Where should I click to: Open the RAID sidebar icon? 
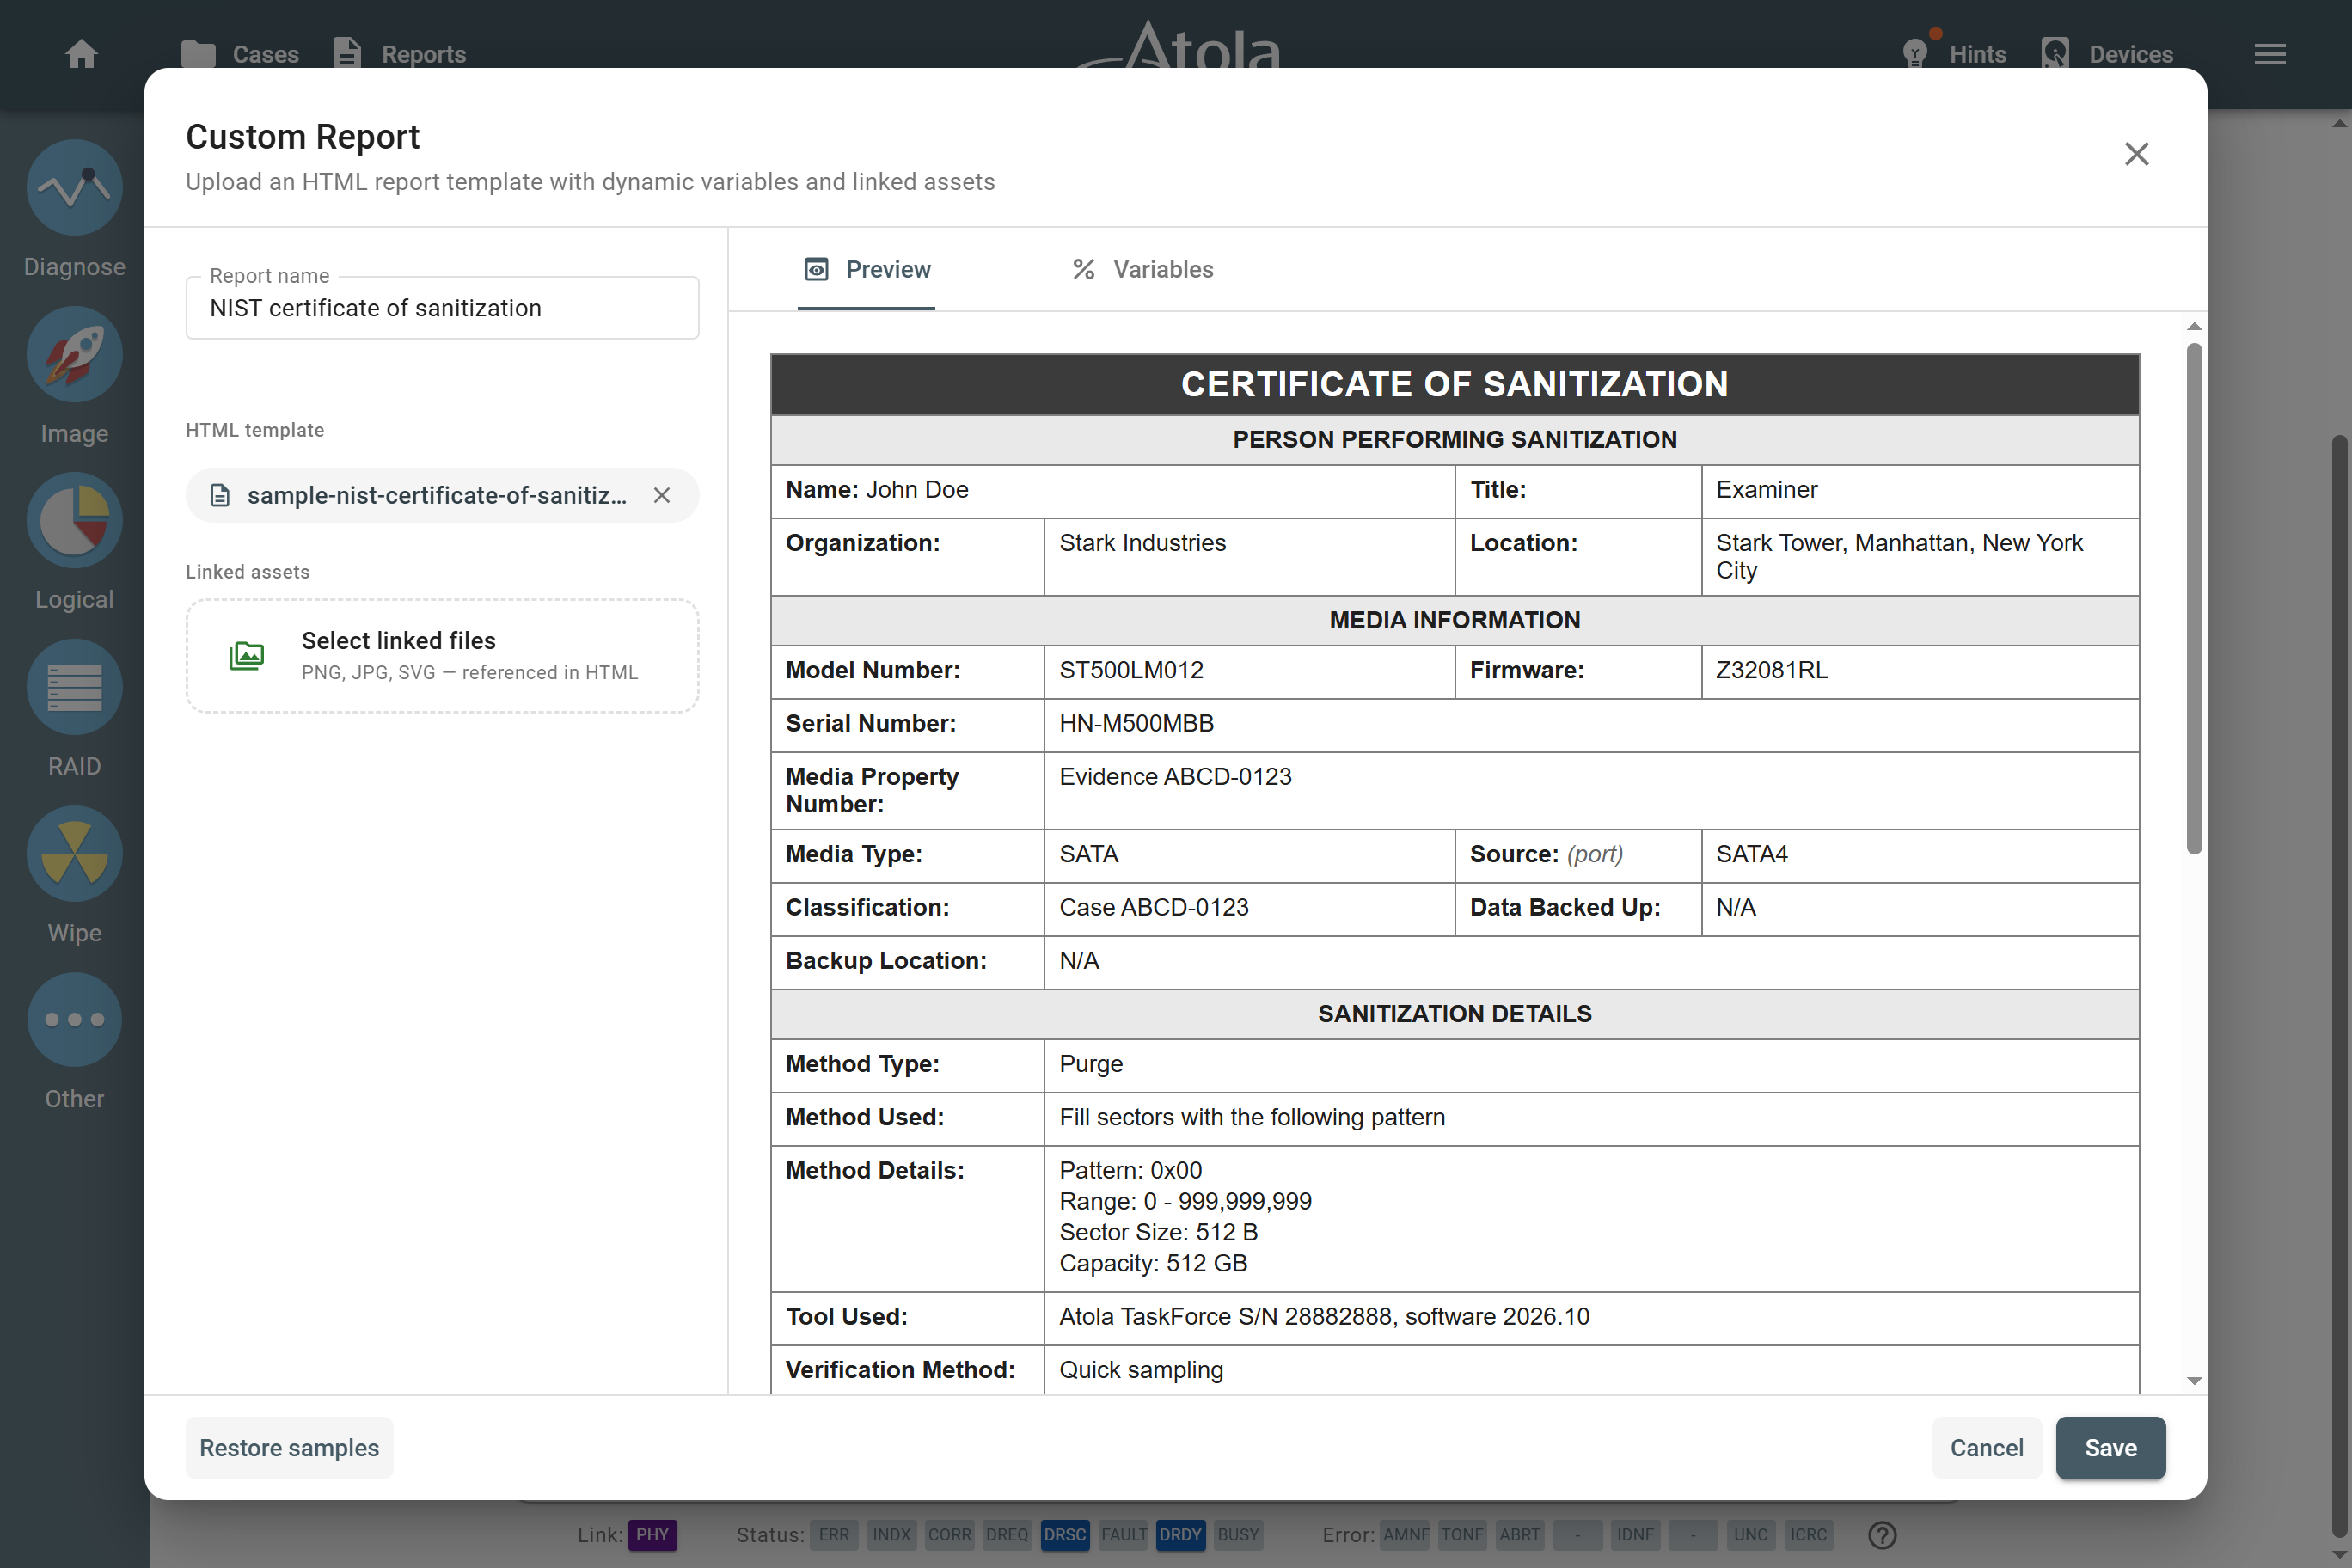coord(74,687)
